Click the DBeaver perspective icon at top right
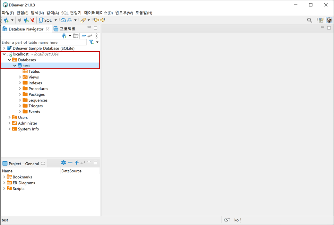334x225 pixels. [x=329, y=20]
